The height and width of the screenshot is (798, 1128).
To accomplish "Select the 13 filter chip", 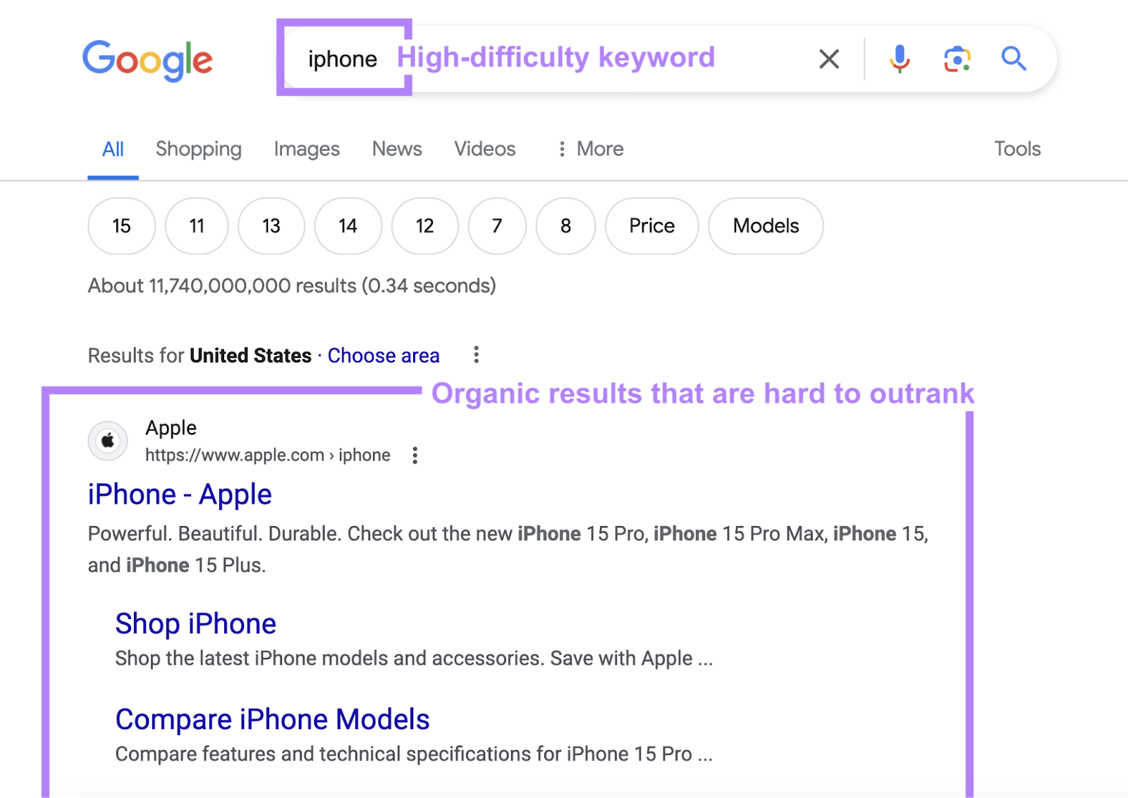I will pos(271,226).
